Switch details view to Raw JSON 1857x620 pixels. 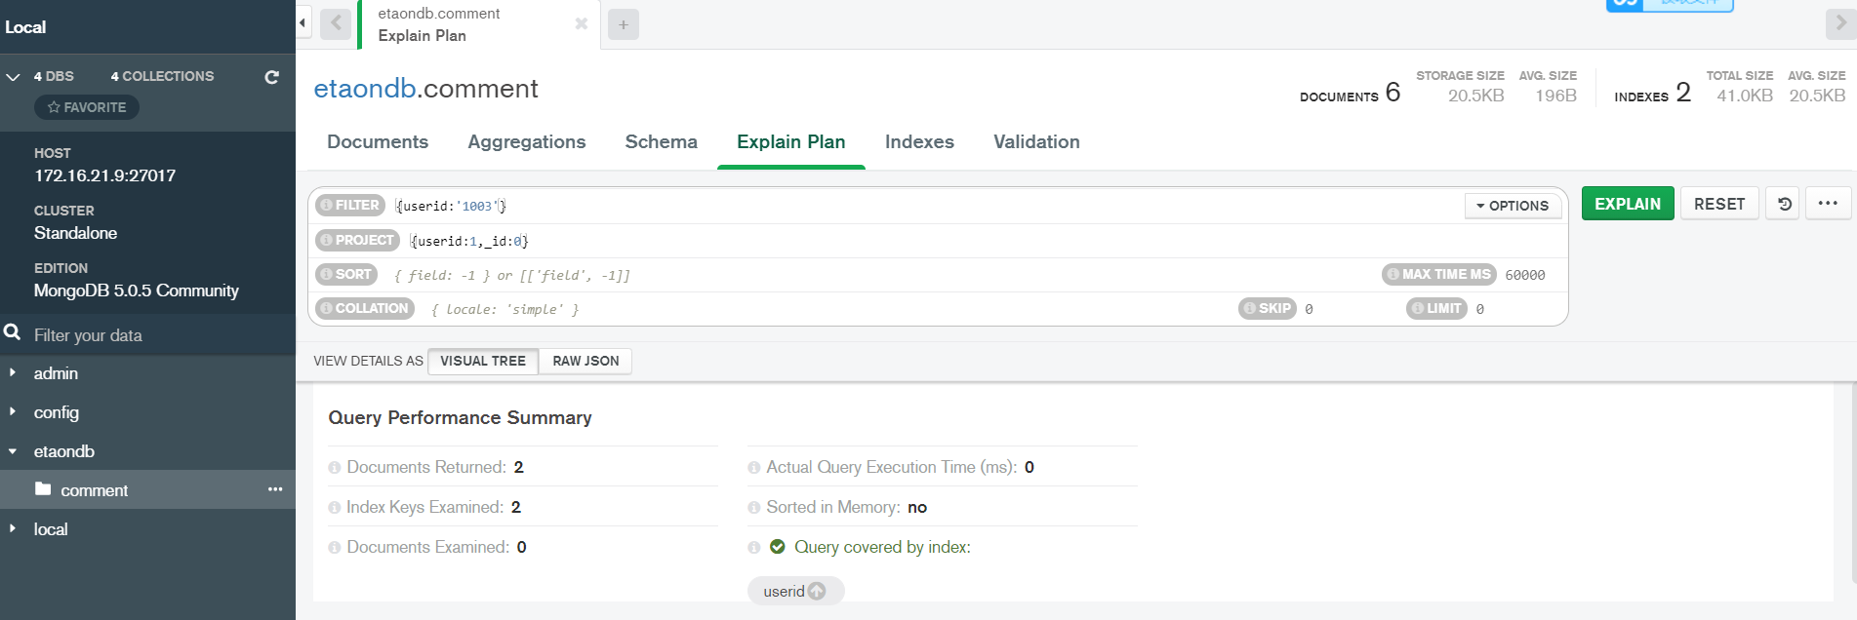point(585,361)
